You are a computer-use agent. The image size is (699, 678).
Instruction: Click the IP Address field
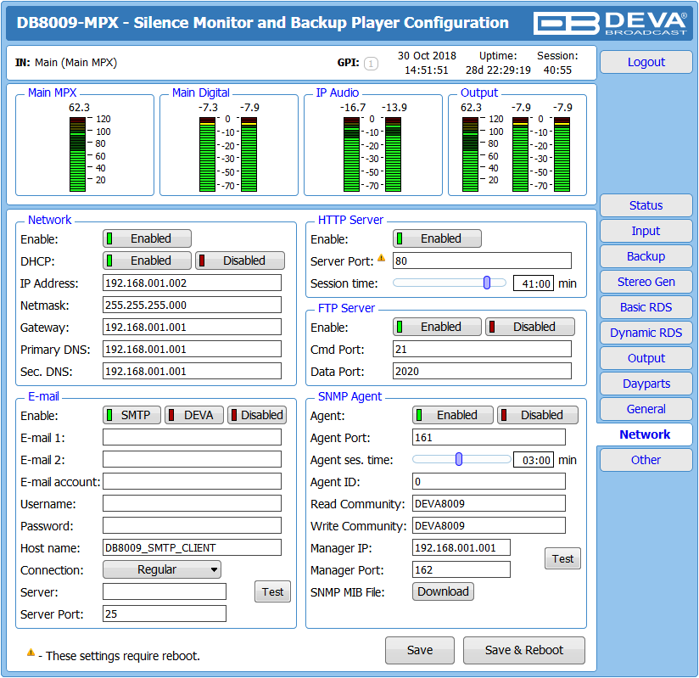(192, 283)
